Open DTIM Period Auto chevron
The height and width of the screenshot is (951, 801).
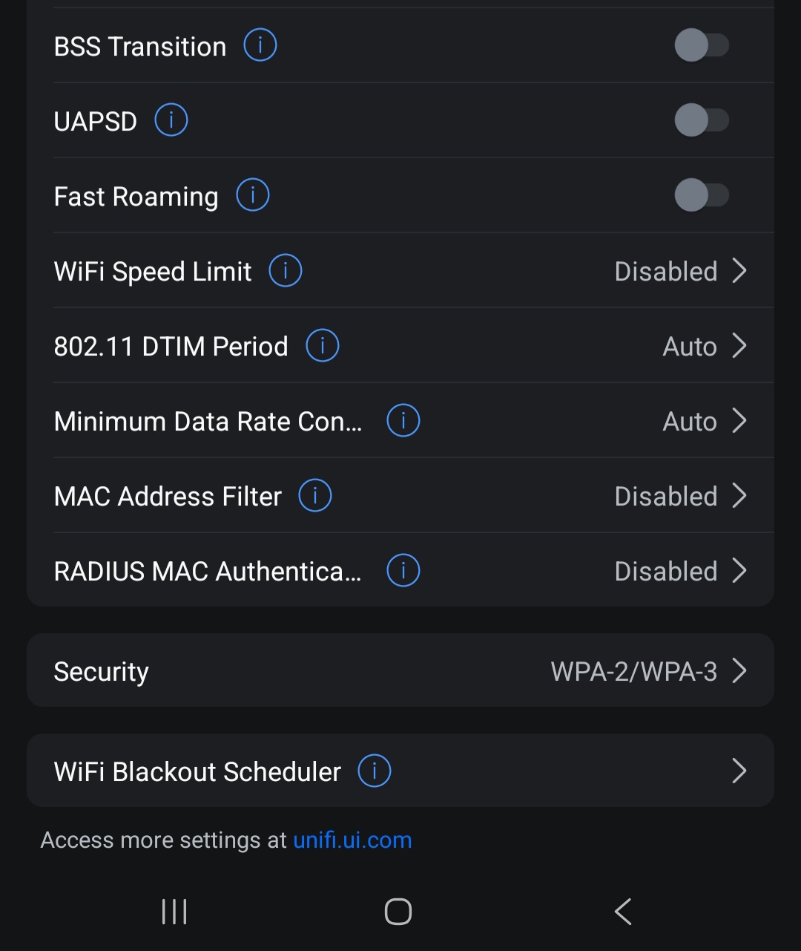pos(739,346)
